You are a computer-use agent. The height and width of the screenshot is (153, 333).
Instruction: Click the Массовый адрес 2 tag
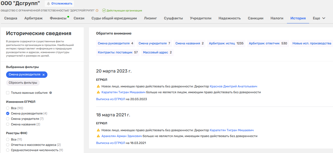click(x=157, y=52)
